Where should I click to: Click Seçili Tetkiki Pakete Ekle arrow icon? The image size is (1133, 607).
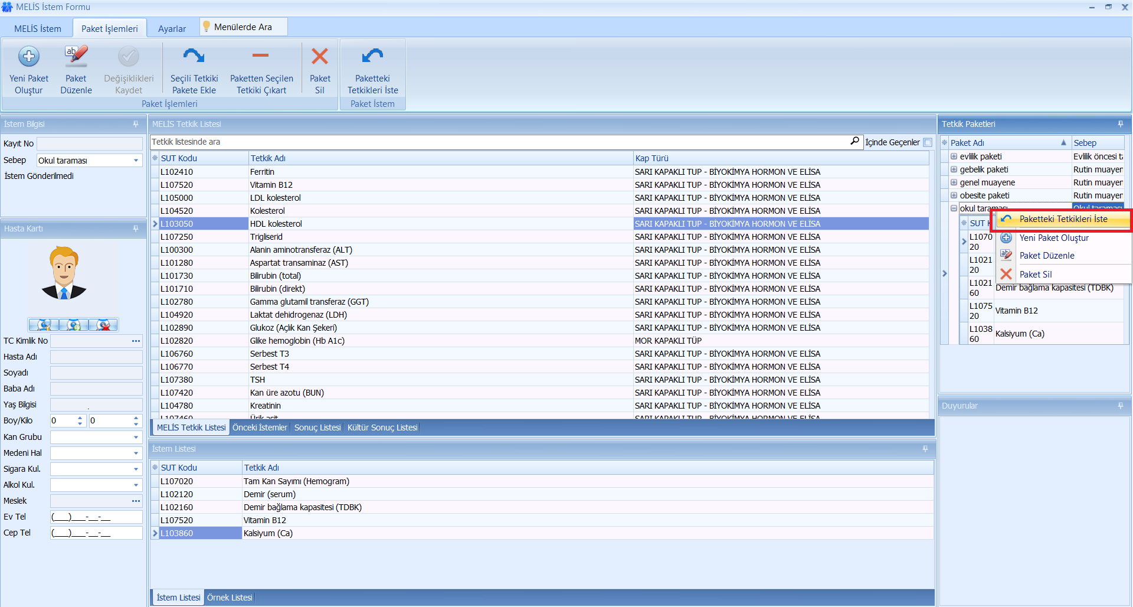[194, 56]
